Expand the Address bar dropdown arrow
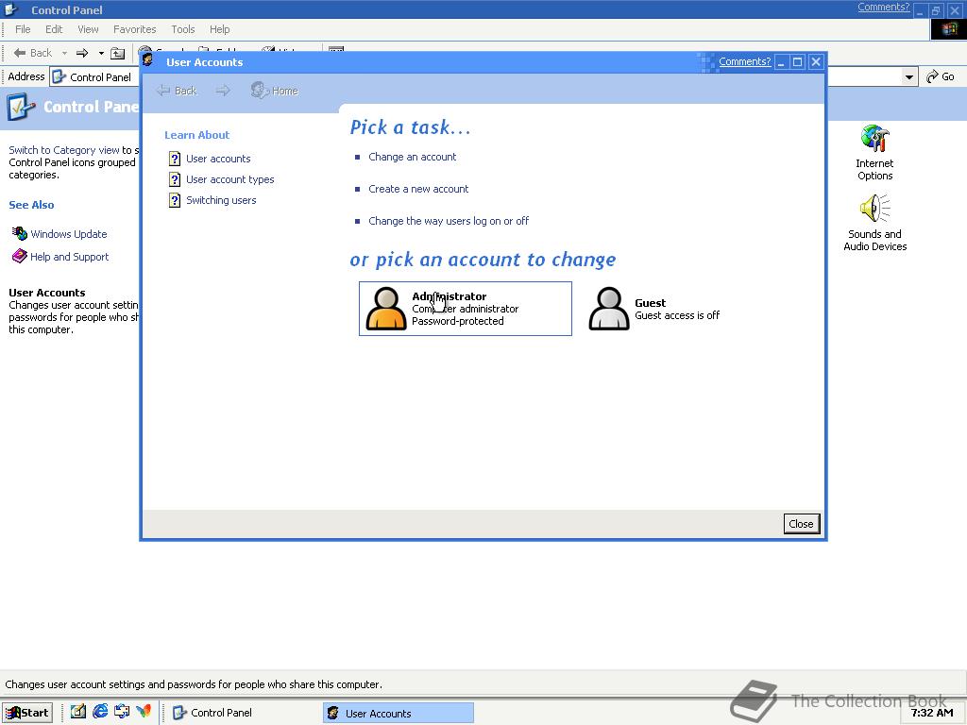The height and width of the screenshot is (725, 967). [x=909, y=77]
